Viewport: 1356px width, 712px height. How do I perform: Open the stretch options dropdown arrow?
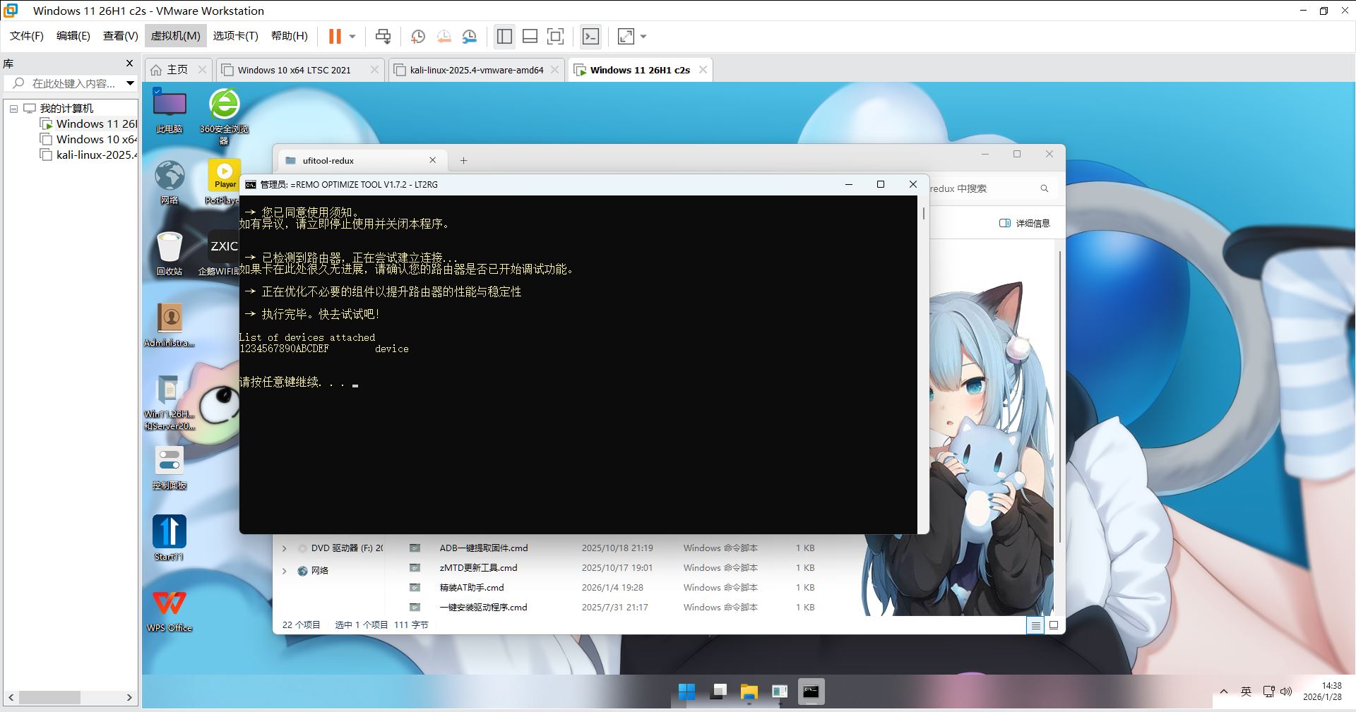pos(643,36)
